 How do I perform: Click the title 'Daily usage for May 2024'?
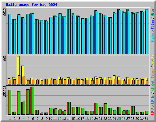tap(31, 5)
